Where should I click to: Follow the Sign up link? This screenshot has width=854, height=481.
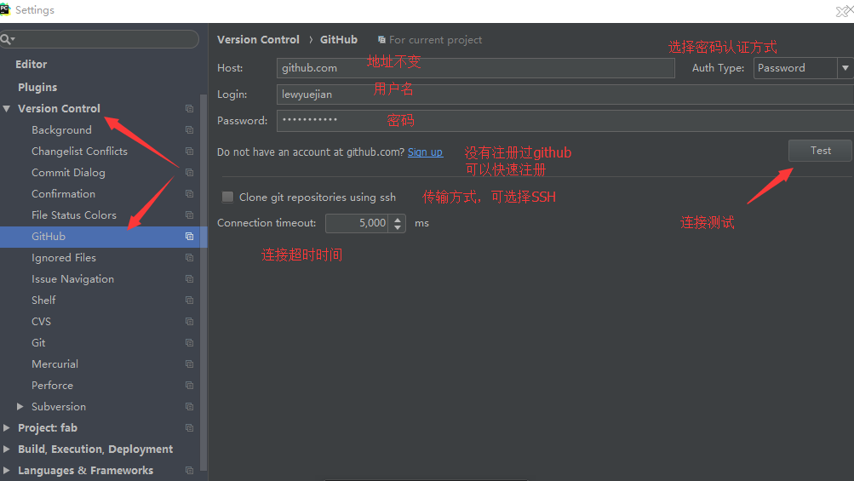click(426, 152)
